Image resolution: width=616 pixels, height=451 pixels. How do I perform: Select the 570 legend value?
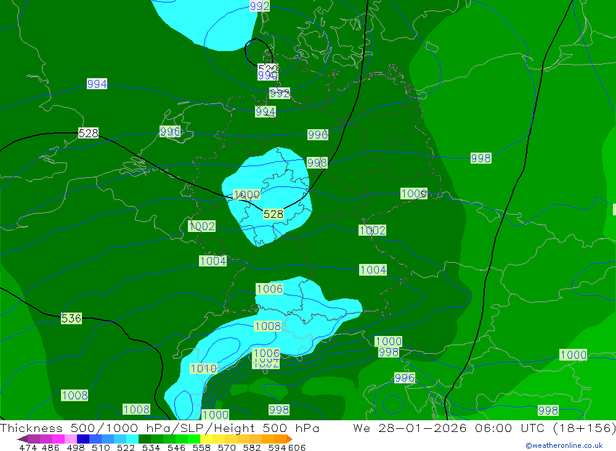[226, 447]
